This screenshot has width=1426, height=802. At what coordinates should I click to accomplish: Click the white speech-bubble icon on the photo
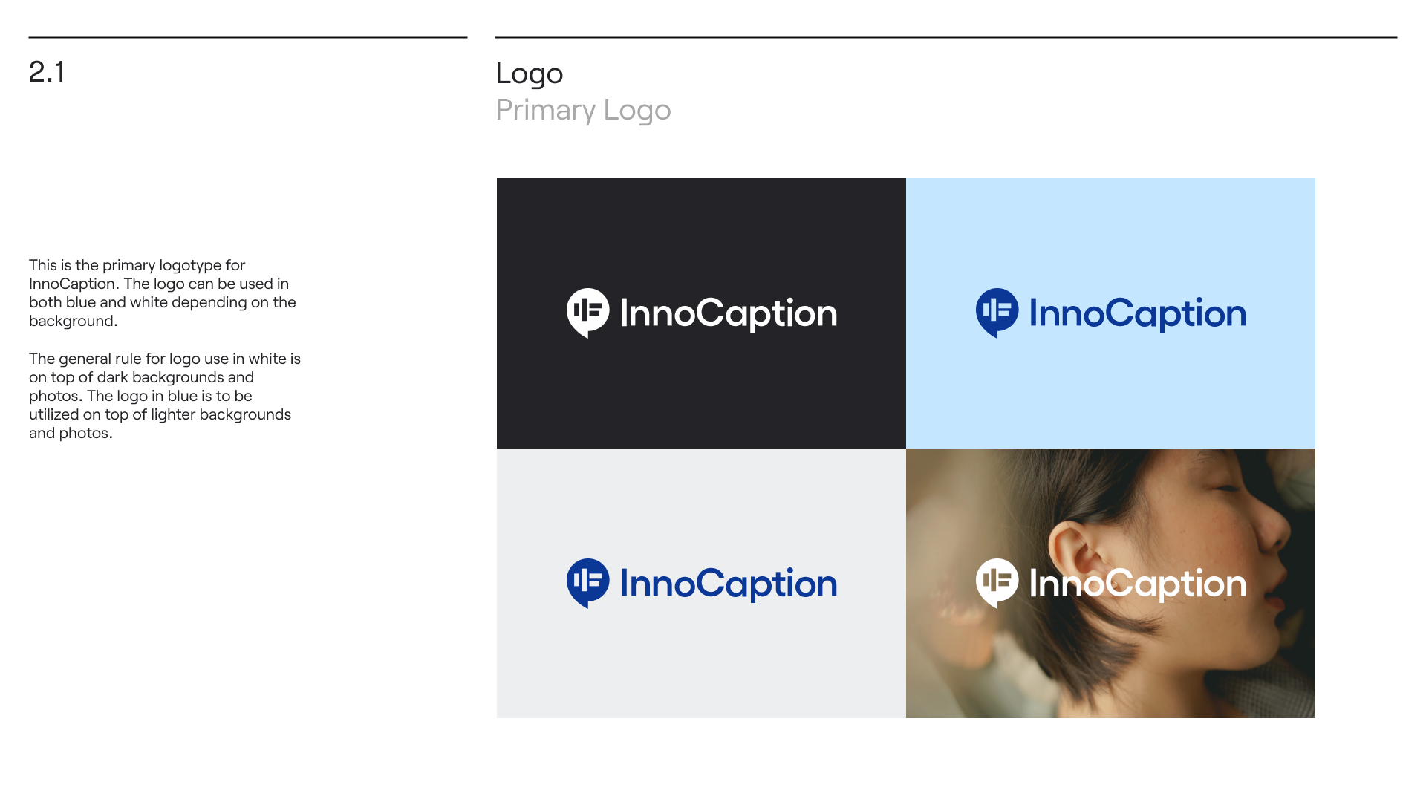997,583
